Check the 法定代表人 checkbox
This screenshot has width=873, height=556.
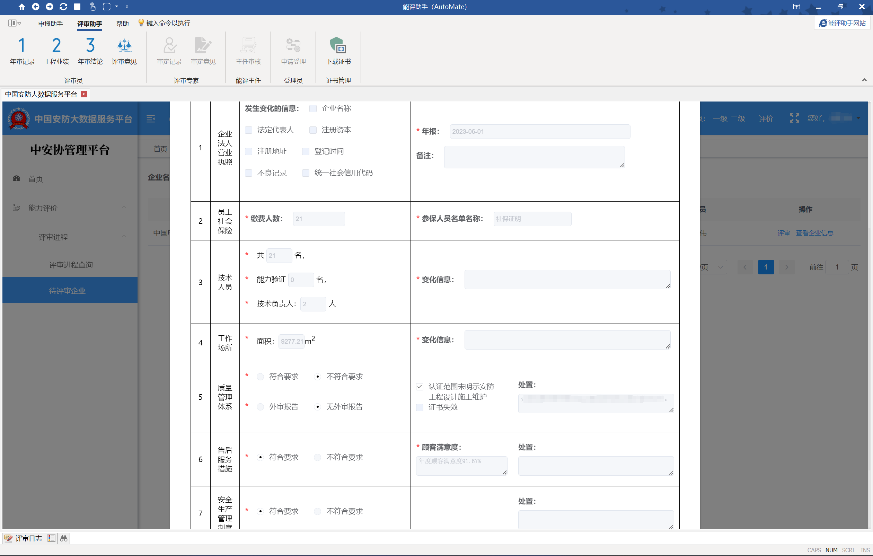[249, 130]
